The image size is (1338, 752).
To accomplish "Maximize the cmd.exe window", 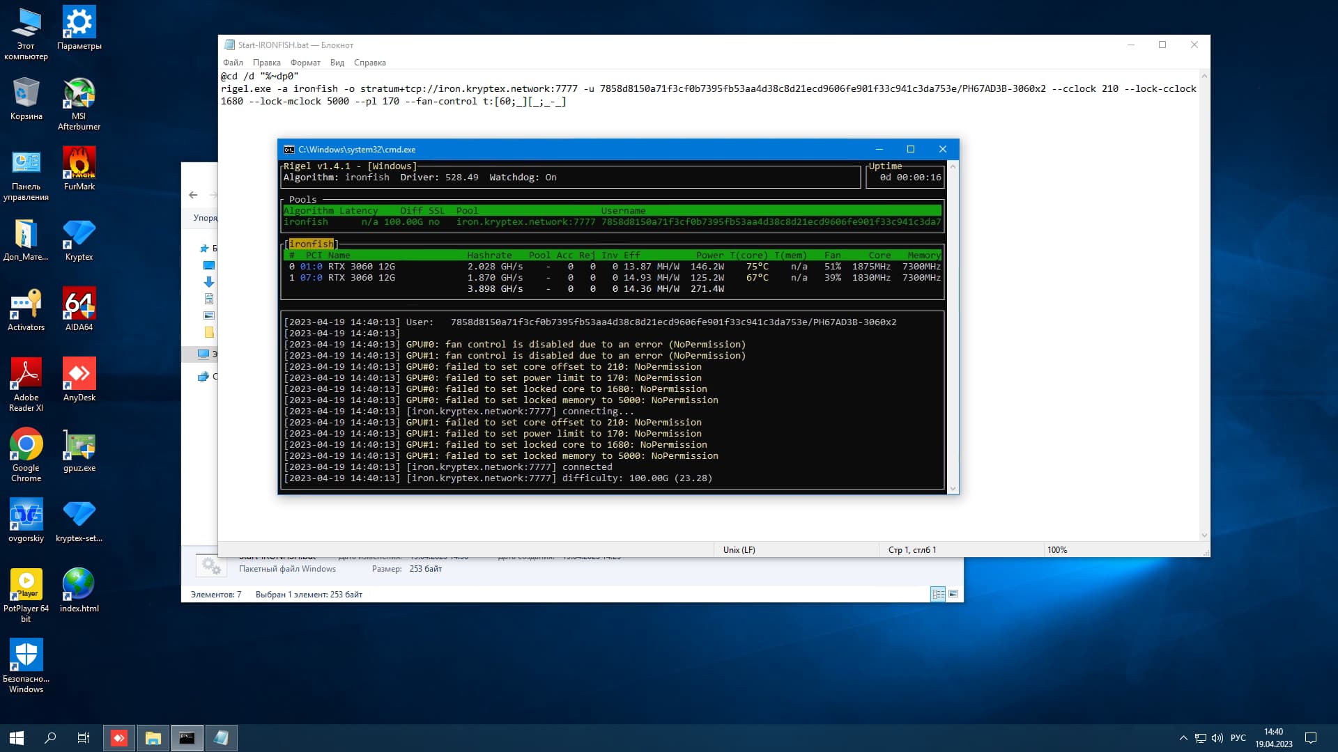I will tap(910, 150).
